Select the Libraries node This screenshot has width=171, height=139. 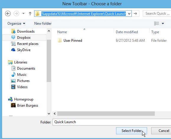tap(21, 62)
